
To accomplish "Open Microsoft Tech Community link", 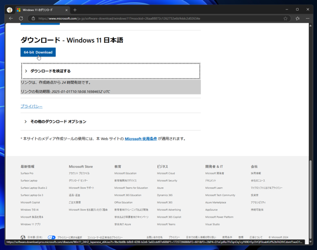I will pos(220,195).
